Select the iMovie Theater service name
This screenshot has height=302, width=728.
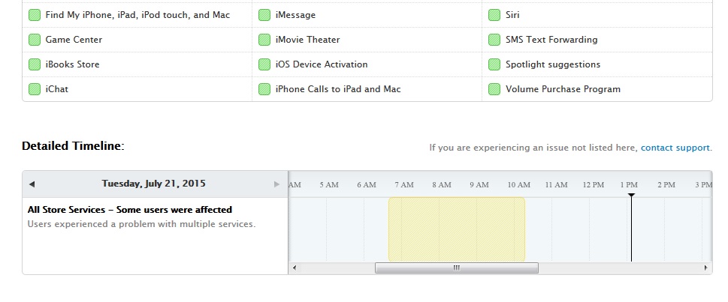[307, 40]
